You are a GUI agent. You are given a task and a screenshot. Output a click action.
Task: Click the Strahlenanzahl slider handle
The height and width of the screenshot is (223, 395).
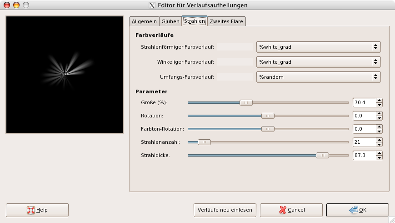[204, 142]
